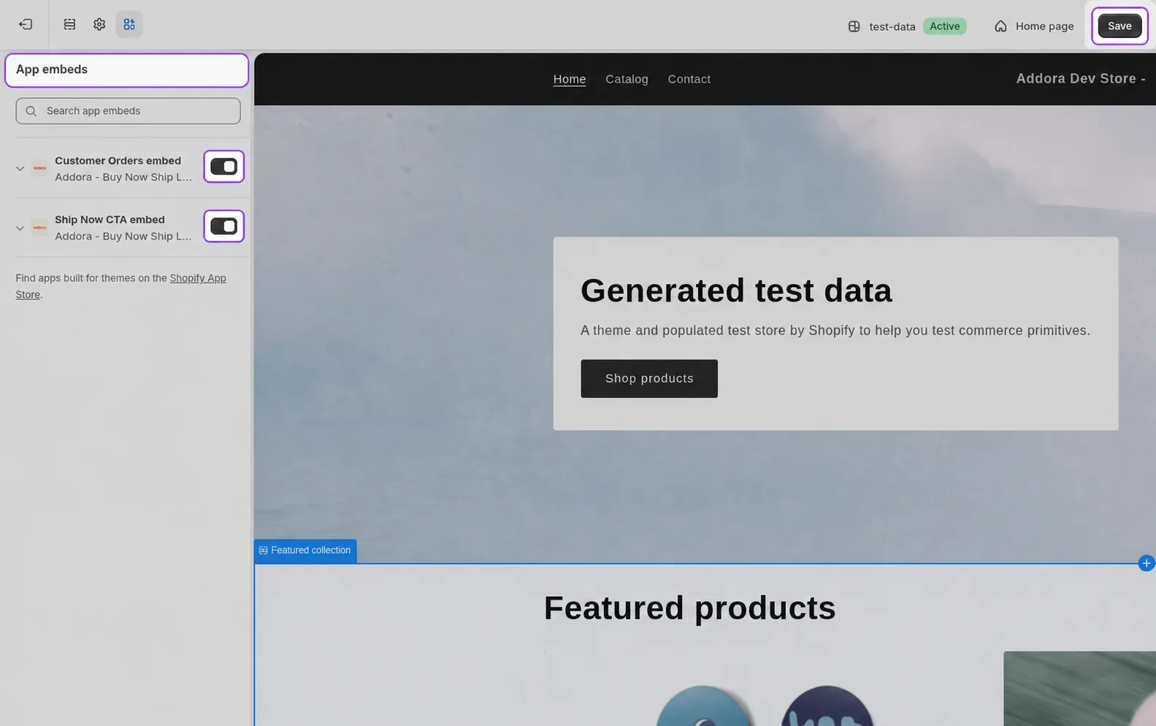Click the Featured products heading

[x=689, y=608]
